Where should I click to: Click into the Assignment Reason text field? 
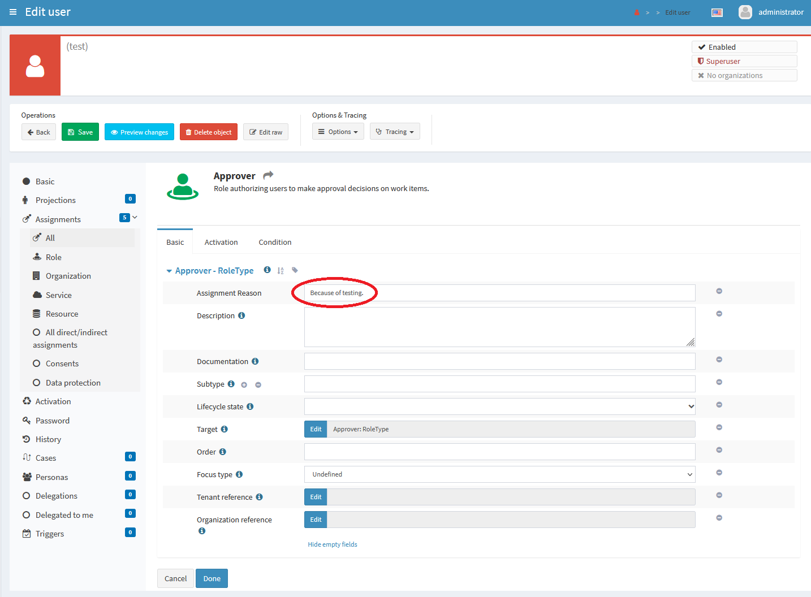click(x=499, y=293)
